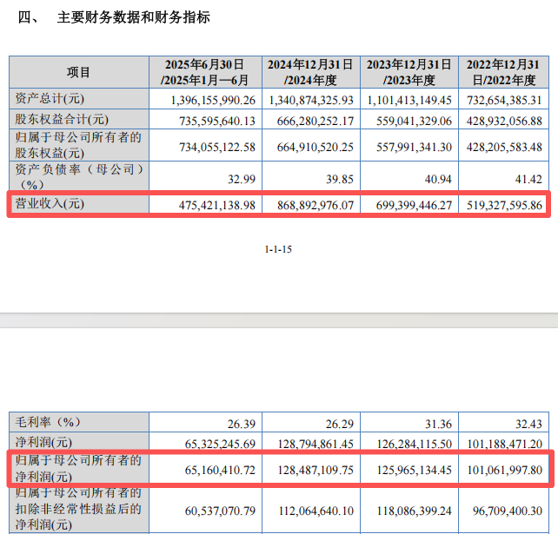
Task: Select the 净利润(元) row label
Action: point(43,442)
